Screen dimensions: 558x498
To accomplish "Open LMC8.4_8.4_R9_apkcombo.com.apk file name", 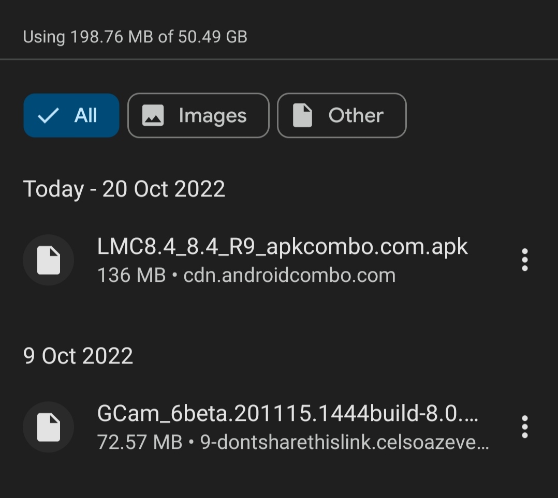I will (282, 246).
